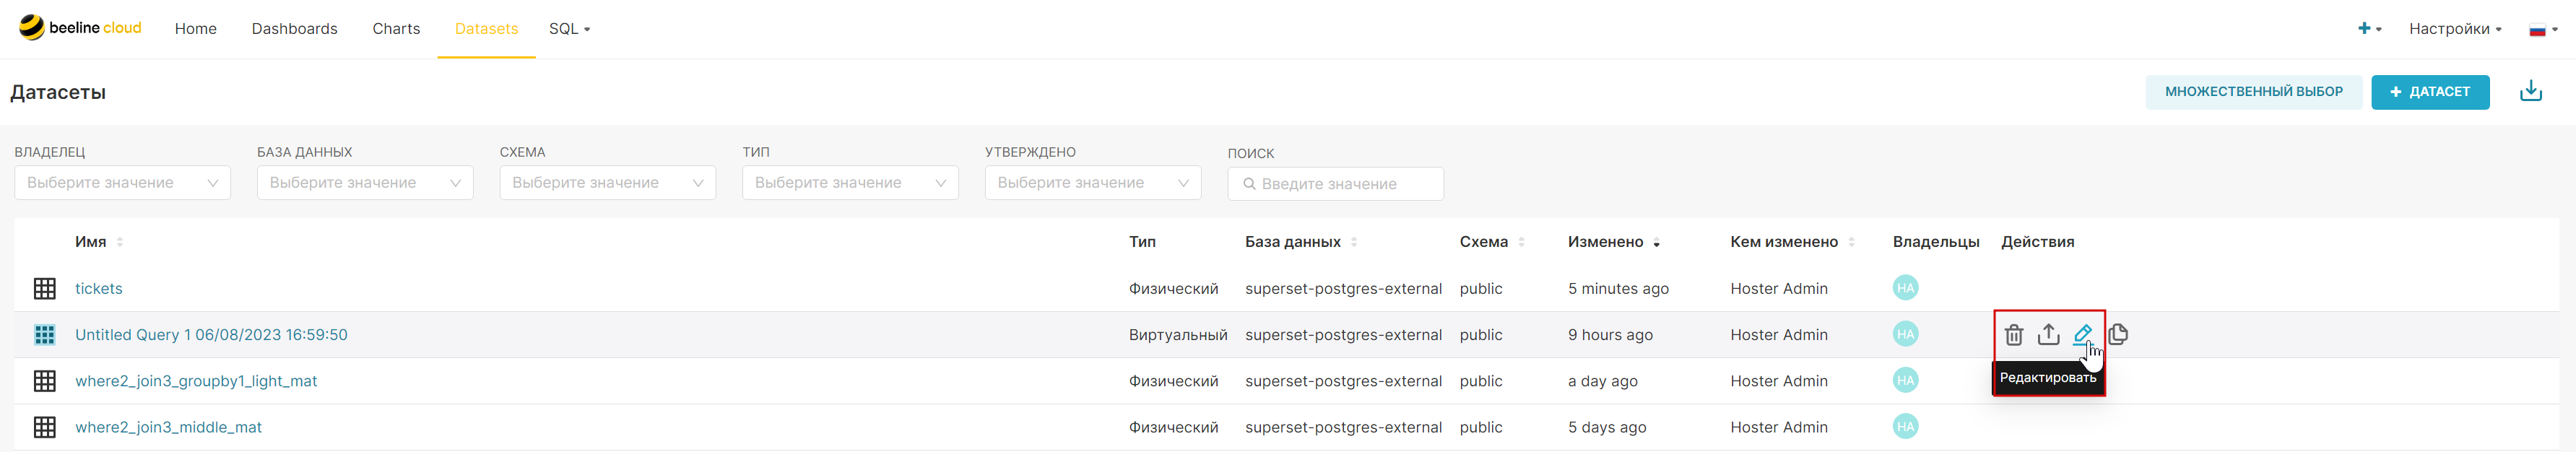Screen dimensions: 2576x452
Task: Click '9 hours ago' modified cell
Action: (1610, 334)
